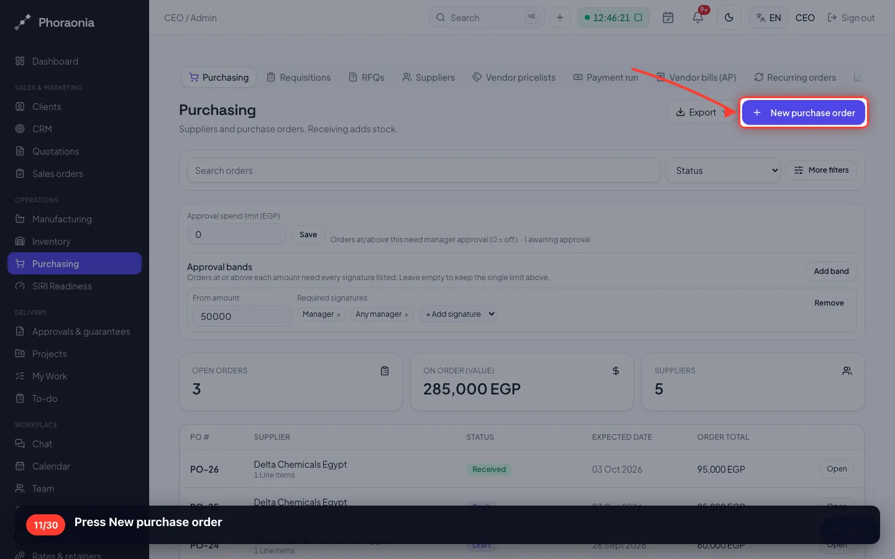
Task: Open the Dashboard sidebar item
Action: pos(75,61)
